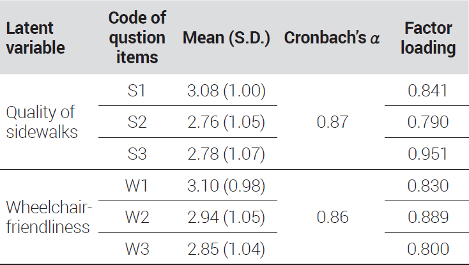Click the S1 item code cell
Image resolution: width=469 pixels, height=265 pixels.
136,91
